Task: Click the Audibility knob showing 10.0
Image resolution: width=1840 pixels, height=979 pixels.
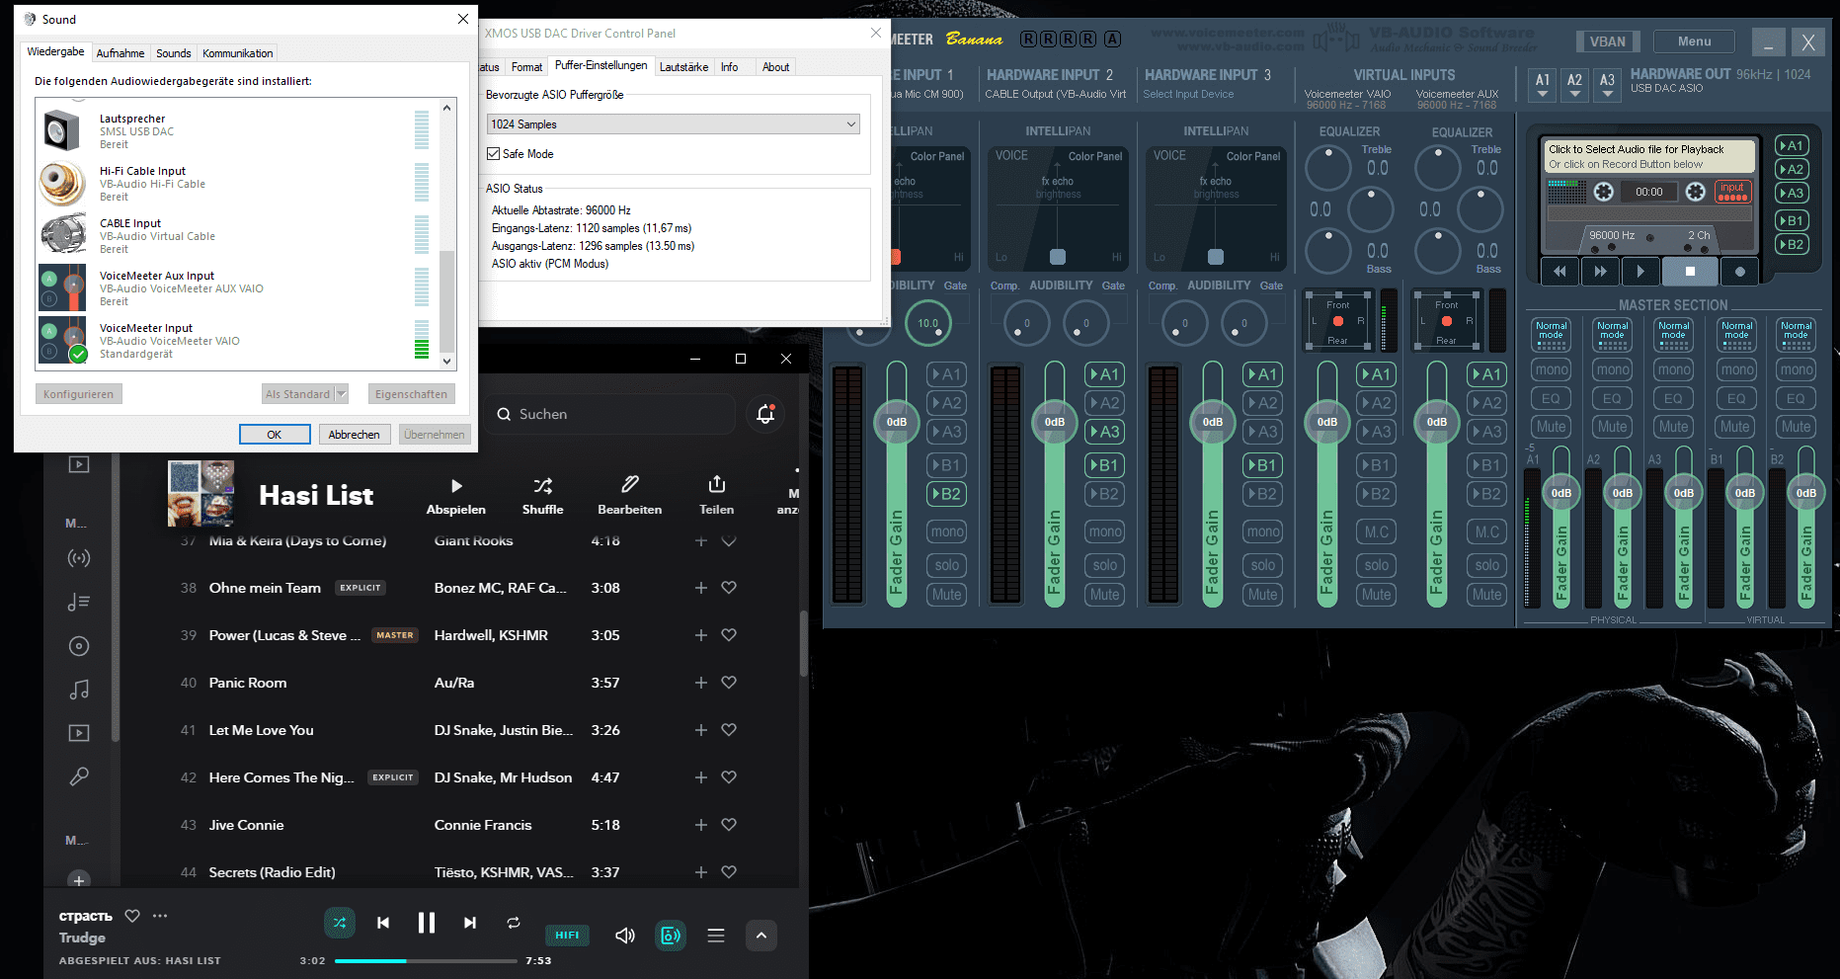Action: [928, 323]
